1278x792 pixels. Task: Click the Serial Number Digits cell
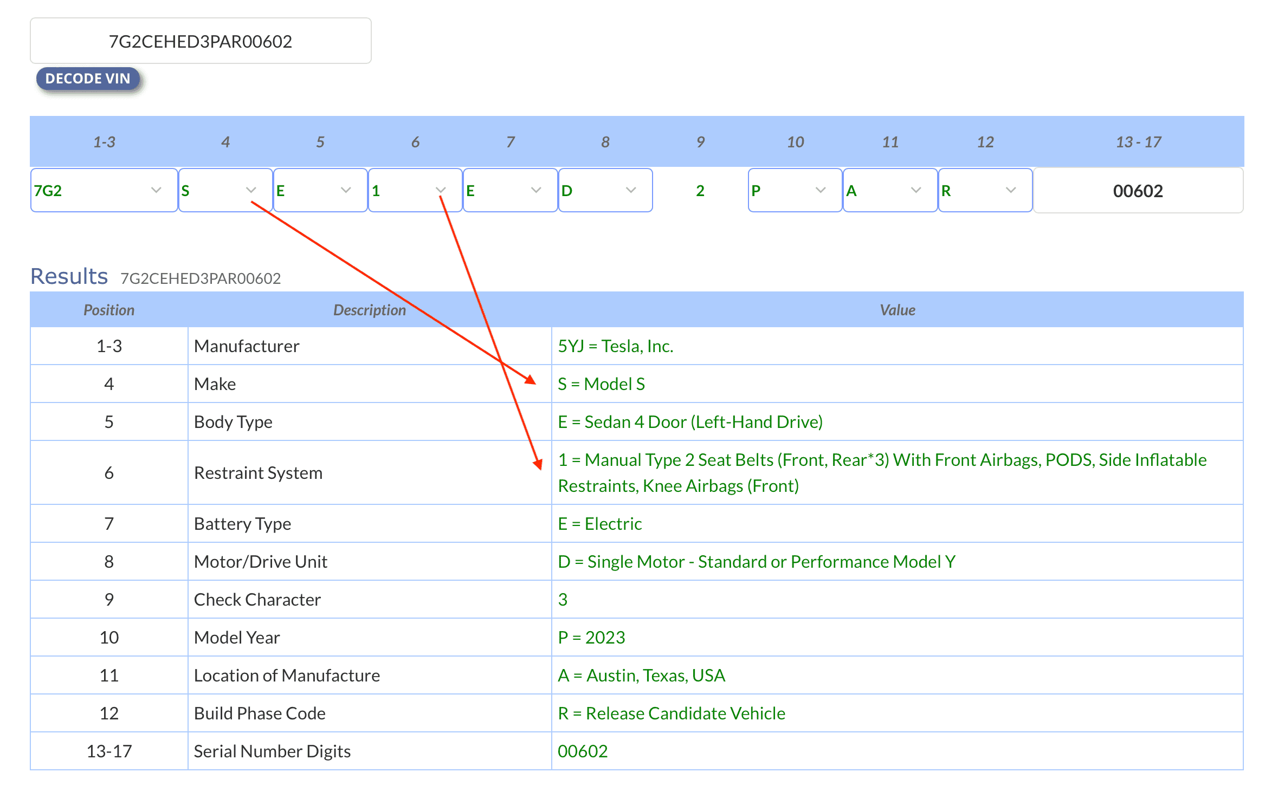click(370, 751)
